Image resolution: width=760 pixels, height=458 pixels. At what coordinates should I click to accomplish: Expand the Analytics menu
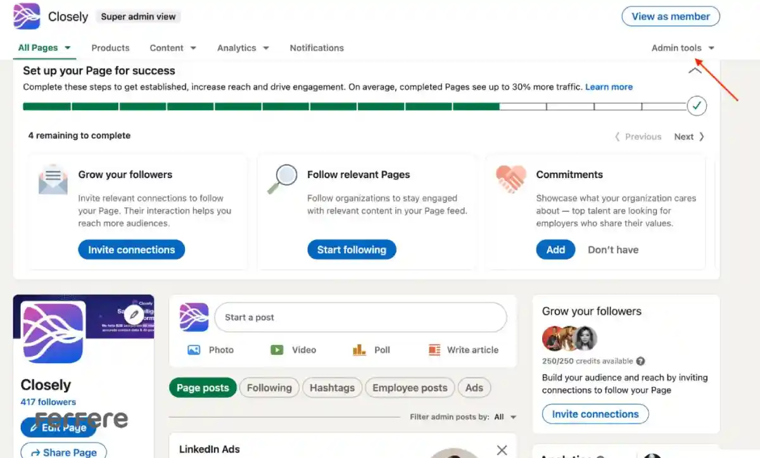coord(243,48)
